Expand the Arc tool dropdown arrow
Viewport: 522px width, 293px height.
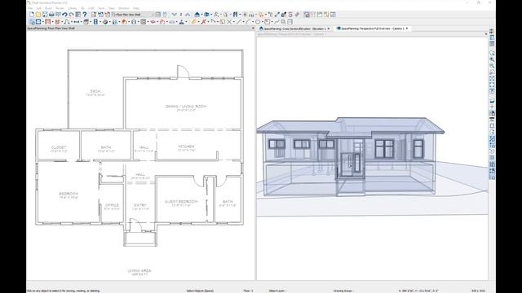tap(253, 22)
